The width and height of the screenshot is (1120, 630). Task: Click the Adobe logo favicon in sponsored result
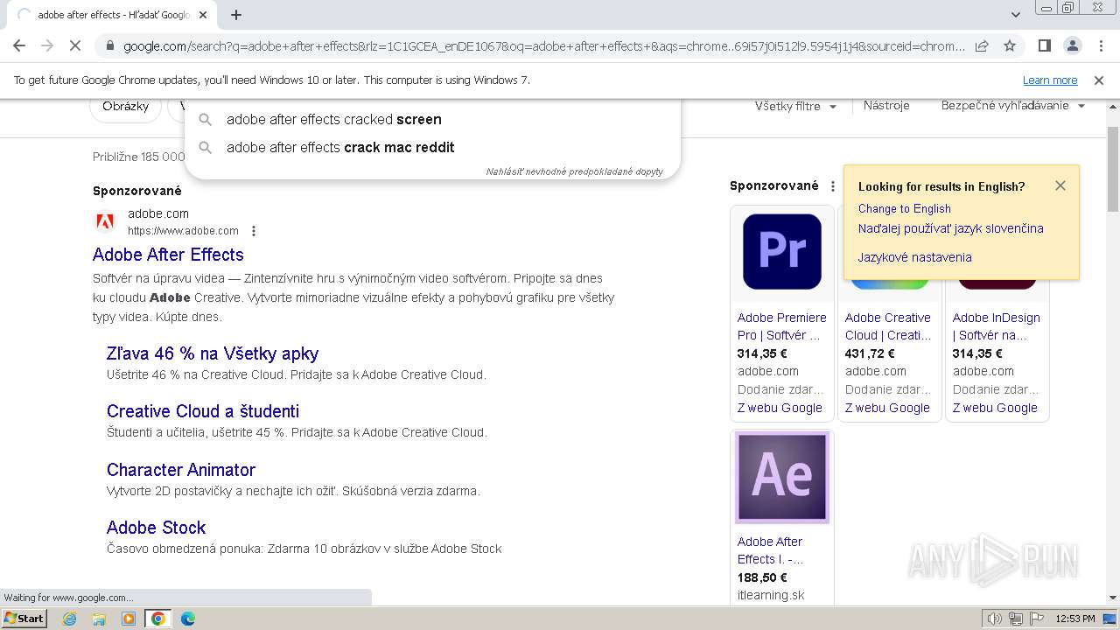coord(105,222)
